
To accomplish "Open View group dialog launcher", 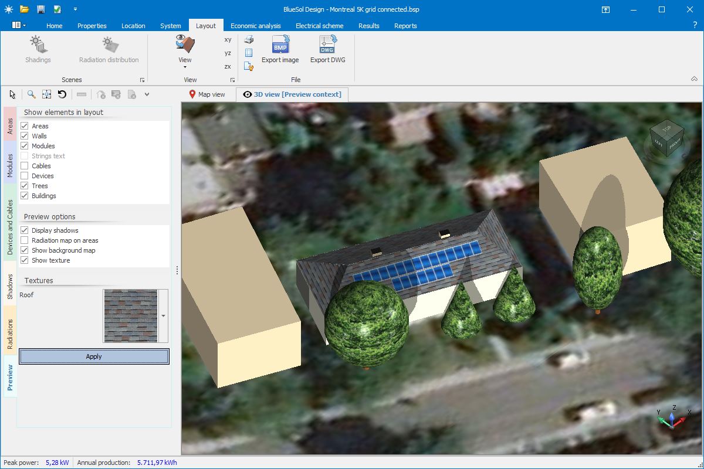I will click(x=232, y=80).
